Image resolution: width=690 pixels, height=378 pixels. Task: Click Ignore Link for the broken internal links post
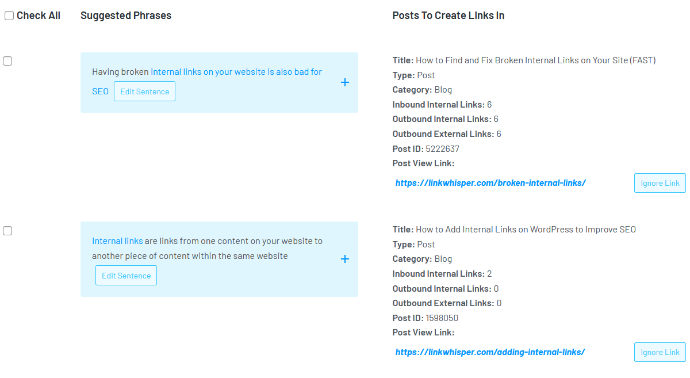click(x=660, y=182)
